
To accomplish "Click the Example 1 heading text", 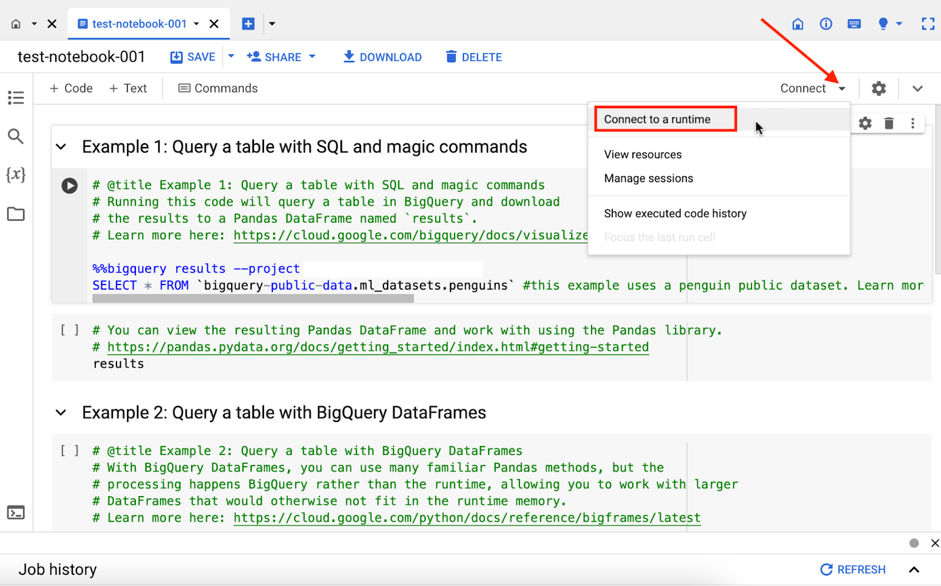I will 305,147.
